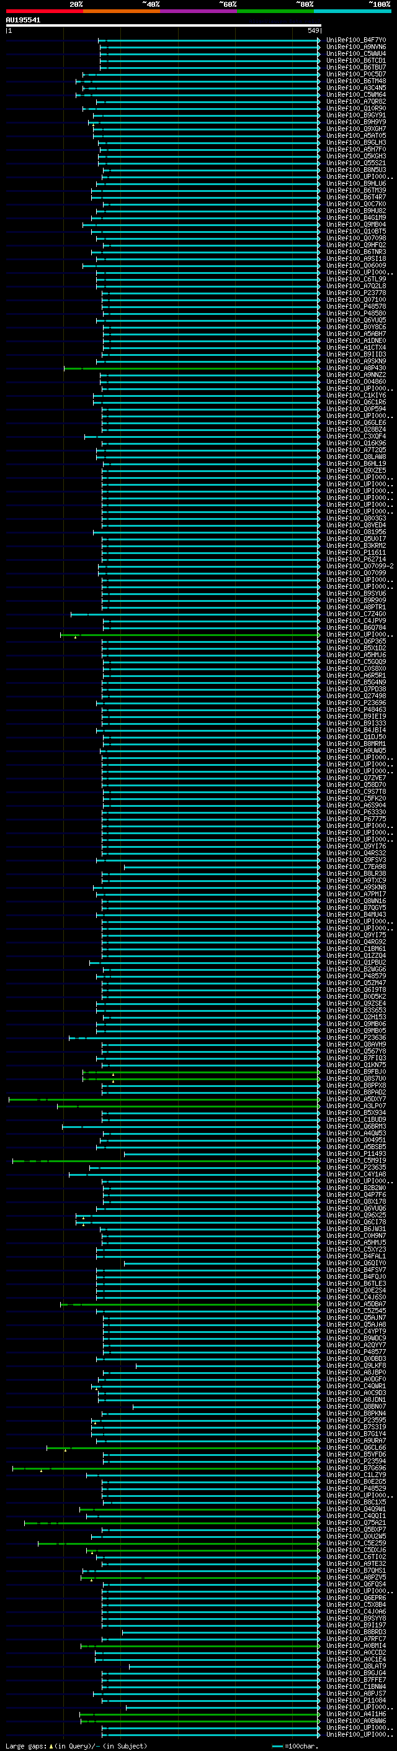This screenshot has width=397, height=1751.
Task: Select hit label UniRef100_Q0C7K0
Action: click(x=355, y=204)
